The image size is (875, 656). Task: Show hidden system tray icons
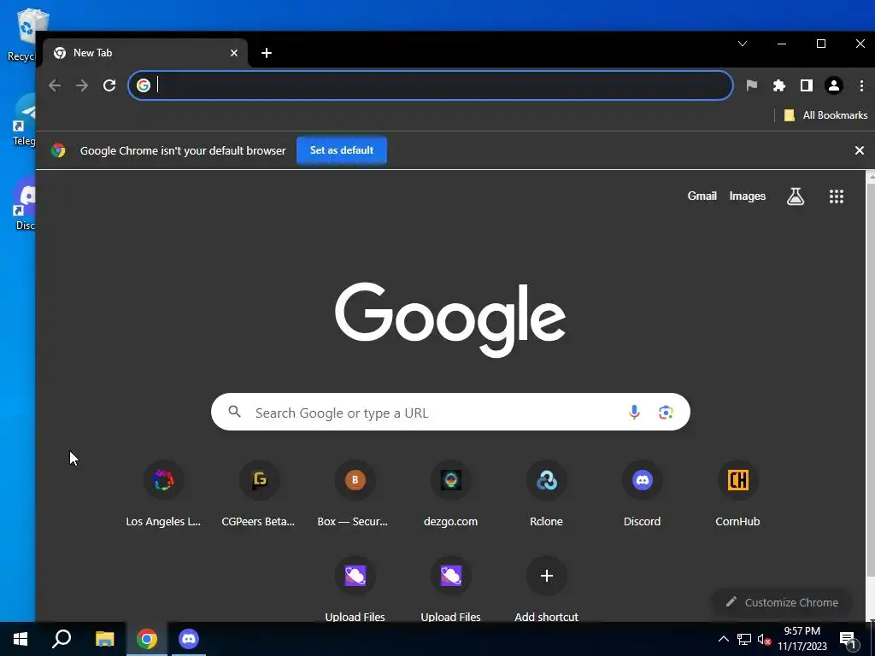(x=723, y=639)
